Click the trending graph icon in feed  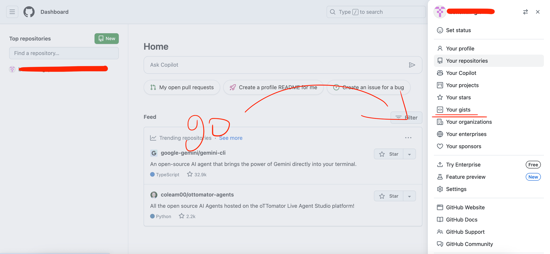pos(153,138)
